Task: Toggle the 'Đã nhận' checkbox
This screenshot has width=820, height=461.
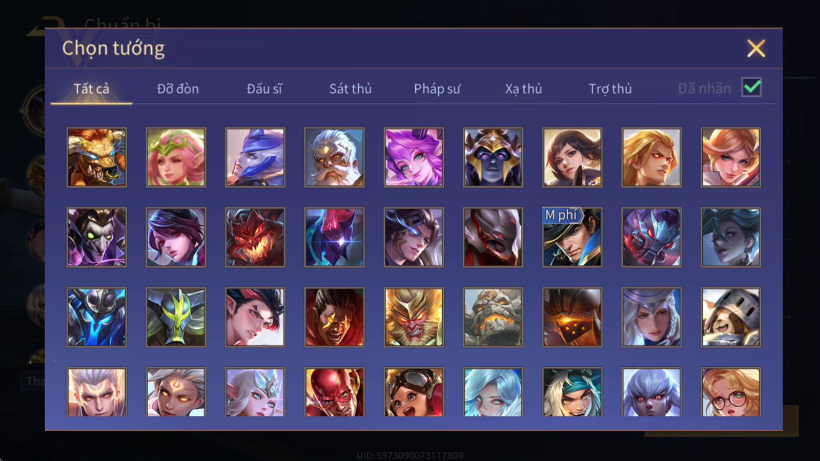Action: 751,88
